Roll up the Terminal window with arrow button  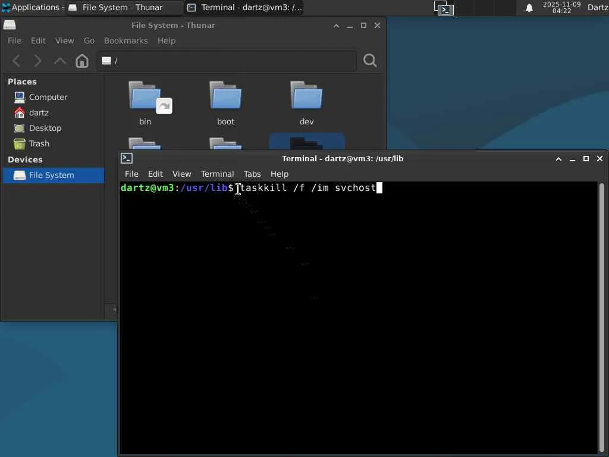[x=558, y=159]
